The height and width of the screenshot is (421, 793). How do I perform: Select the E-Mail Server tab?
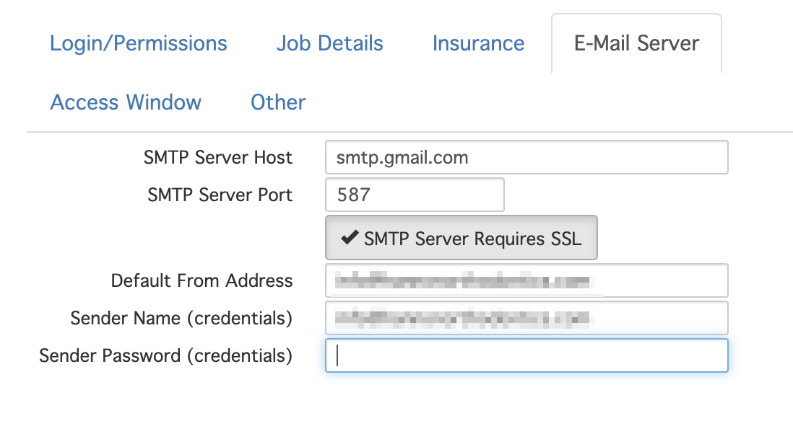click(636, 43)
